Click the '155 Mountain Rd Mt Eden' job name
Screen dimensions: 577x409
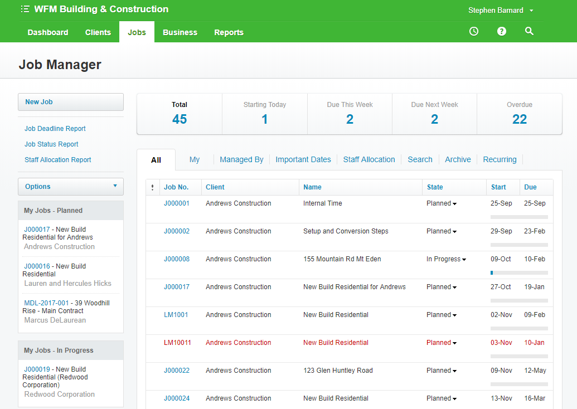point(342,259)
